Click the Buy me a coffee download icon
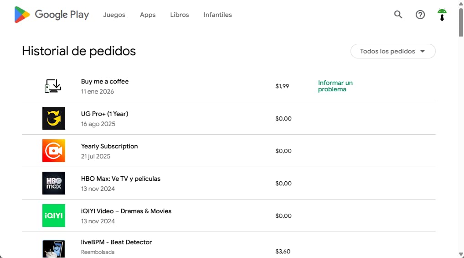Viewport: 464px width, 258px height. coord(53,86)
